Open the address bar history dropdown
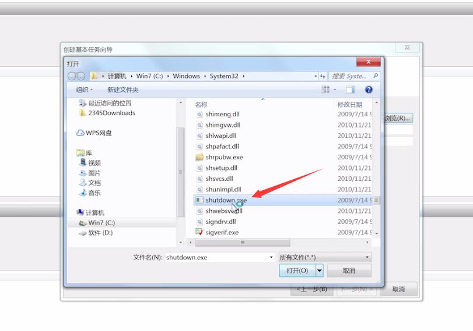Image resolution: width=473 pixels, height=331 pixels. 316,76
